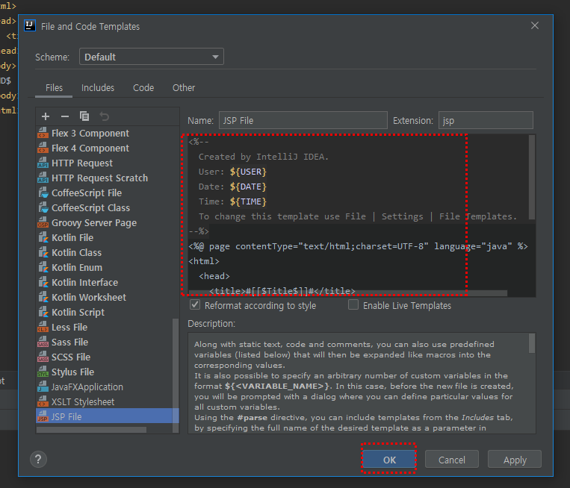Select SCSS File icon
This screenshot has height=488, width=570.
43,357
